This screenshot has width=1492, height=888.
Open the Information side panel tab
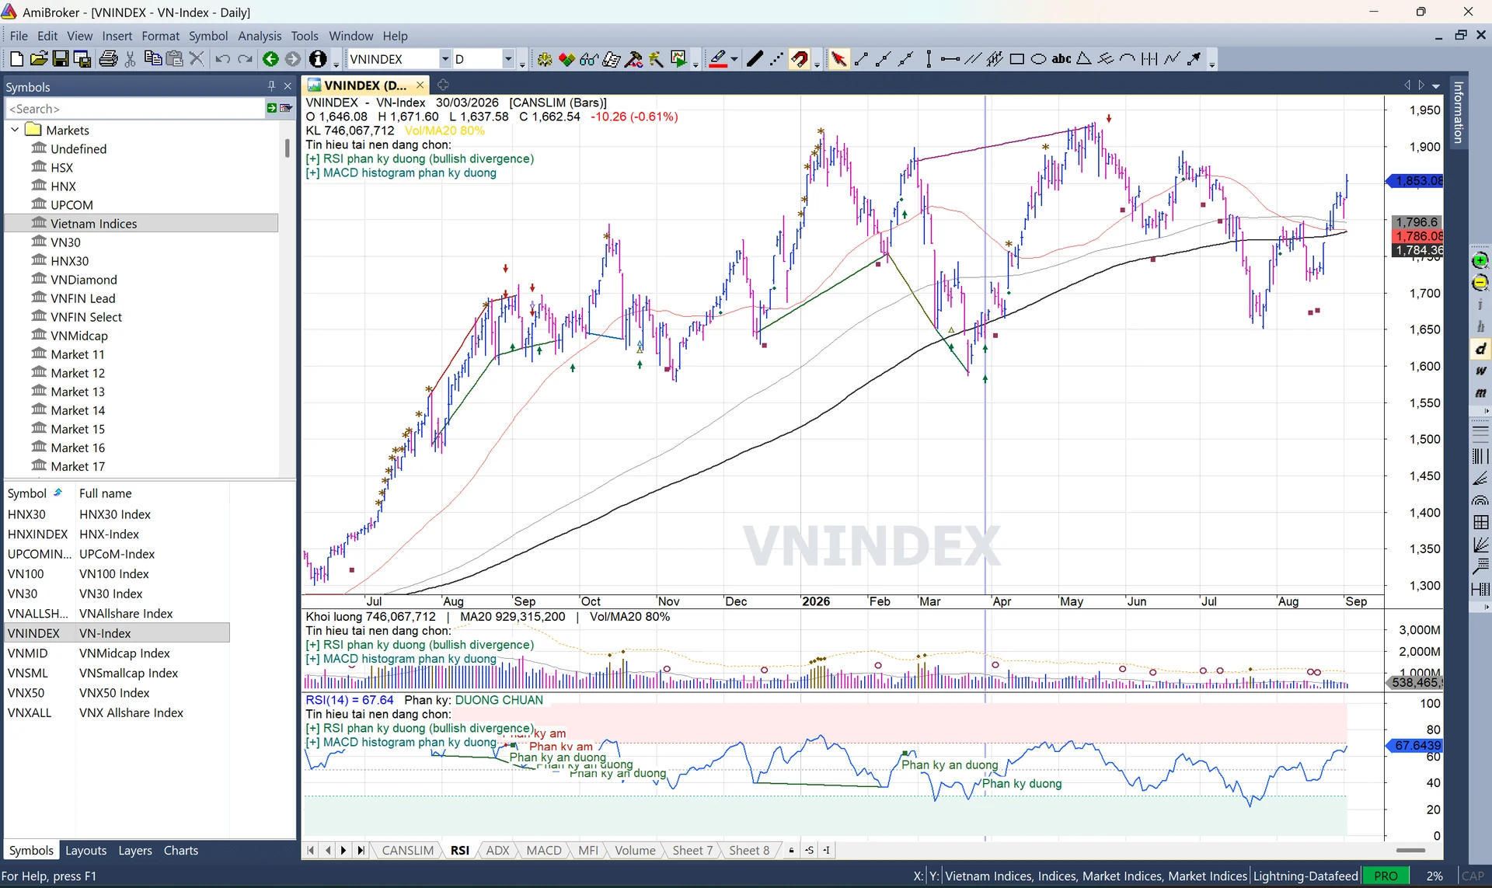click(x=1458, y=112)
